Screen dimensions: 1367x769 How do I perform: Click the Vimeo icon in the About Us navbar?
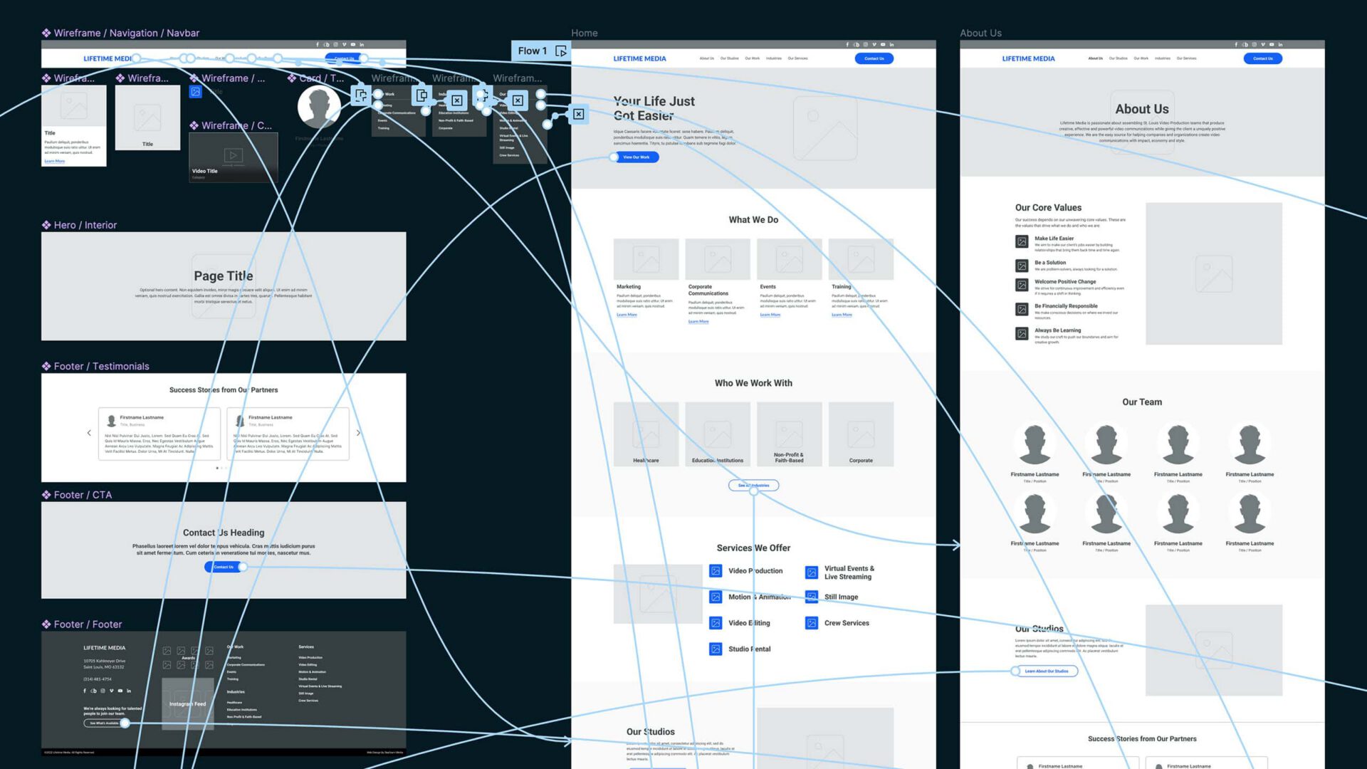tap(1262, 44)
